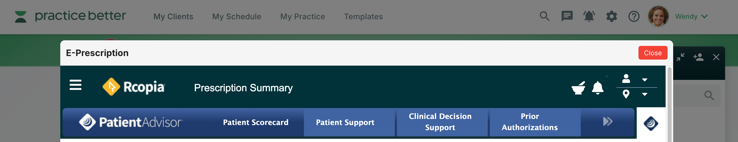This screenshot has width=738, height=142.
Task: Expand the Rcopia user account dropdown
Action: click(x=645, y=80)
